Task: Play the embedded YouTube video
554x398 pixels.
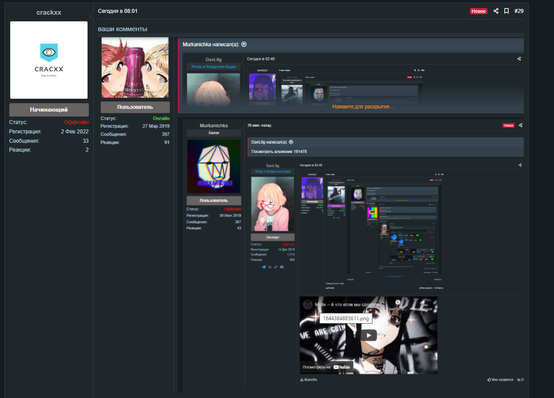Action: click(x=368, y=335)
